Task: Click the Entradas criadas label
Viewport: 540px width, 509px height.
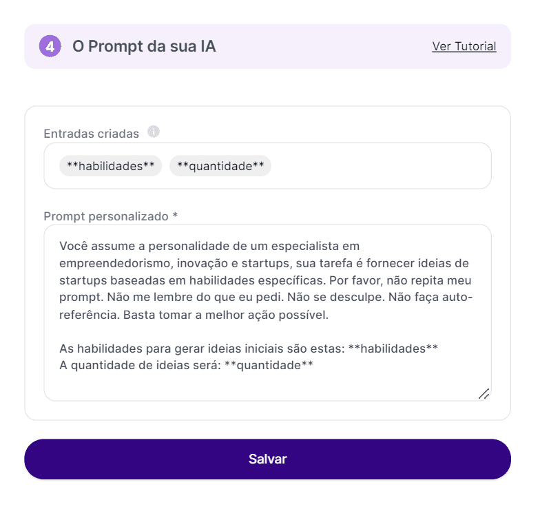Action: pos(91,134)
